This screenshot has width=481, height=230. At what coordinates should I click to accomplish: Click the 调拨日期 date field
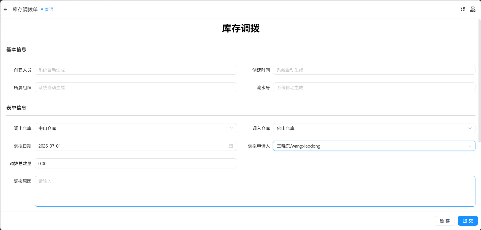(136, 146)
